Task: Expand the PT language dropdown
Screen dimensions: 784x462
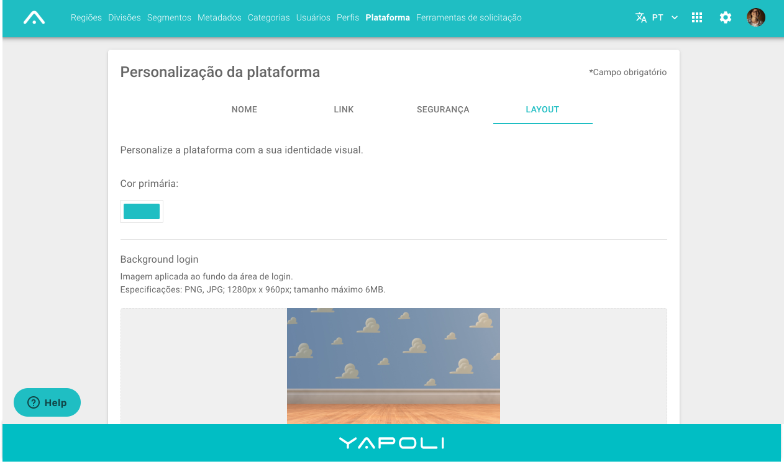Action: click(665, 17)
